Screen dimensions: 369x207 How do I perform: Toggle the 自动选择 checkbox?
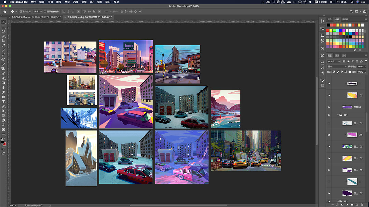pos(21,11)
